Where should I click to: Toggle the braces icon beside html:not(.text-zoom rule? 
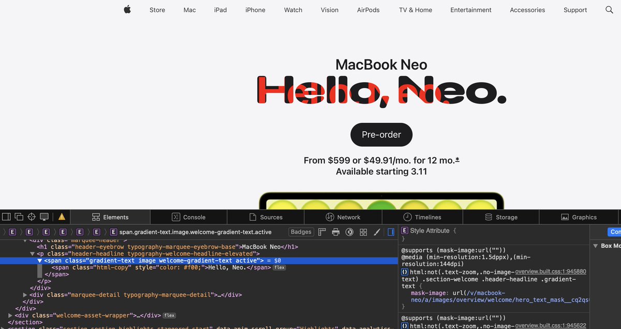405,271
